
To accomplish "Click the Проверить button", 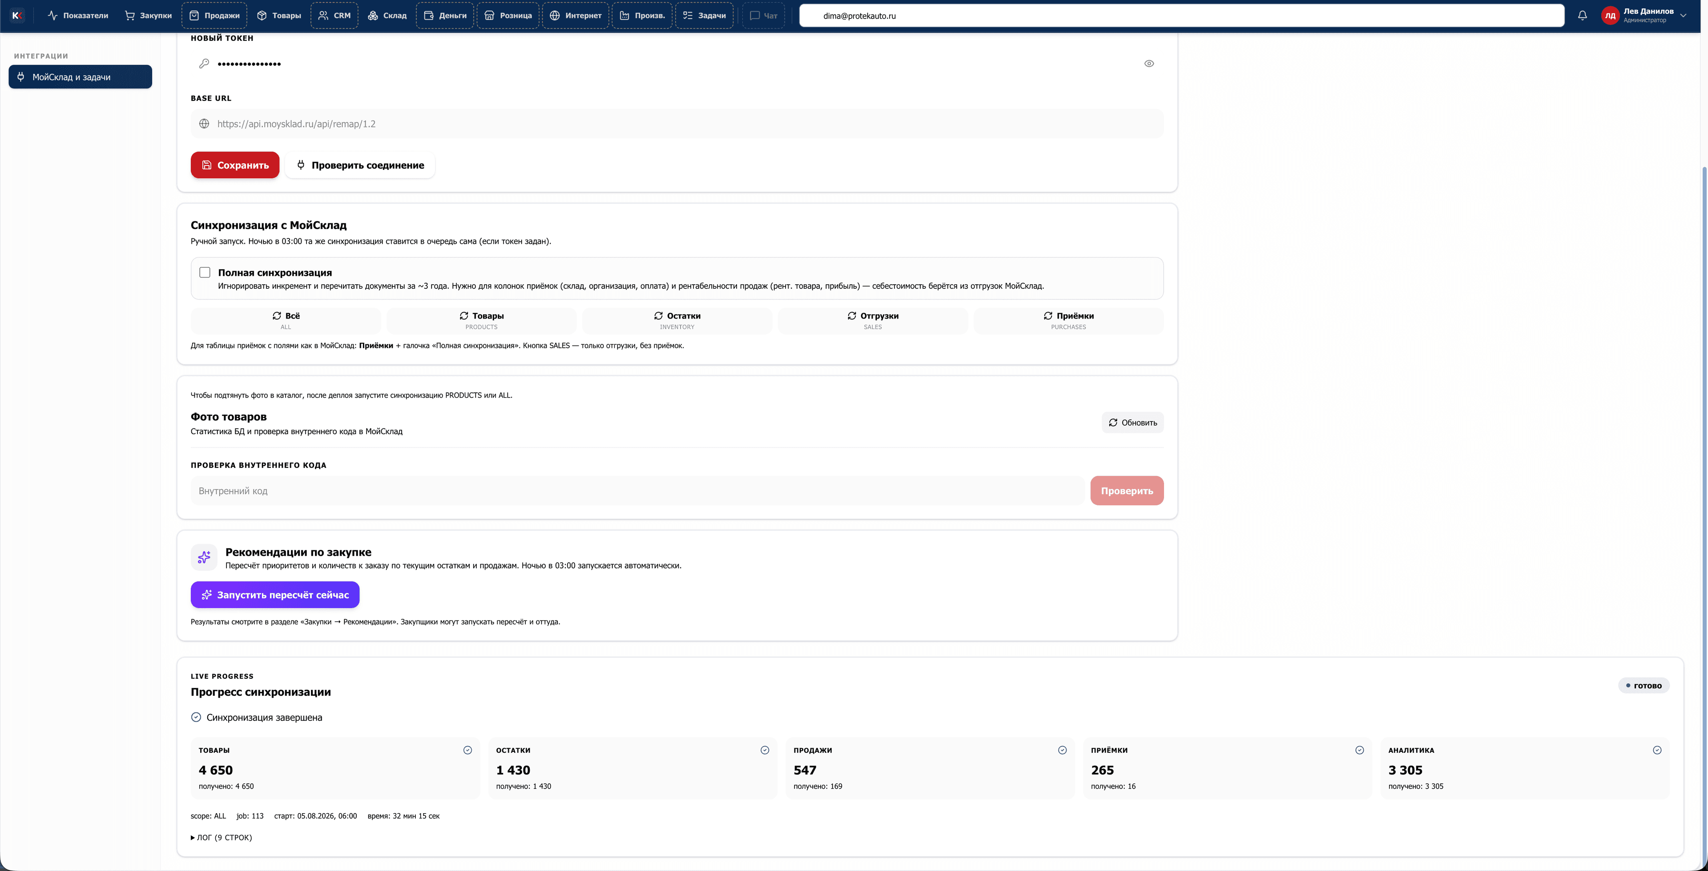I will pos(1127,491).
